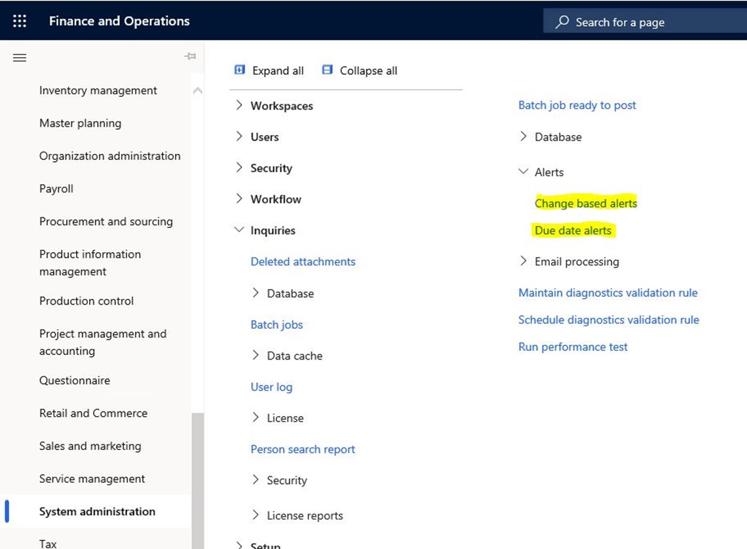Open the Payroll module
This screenshot has width=747, height=549.
click(56, 189)
